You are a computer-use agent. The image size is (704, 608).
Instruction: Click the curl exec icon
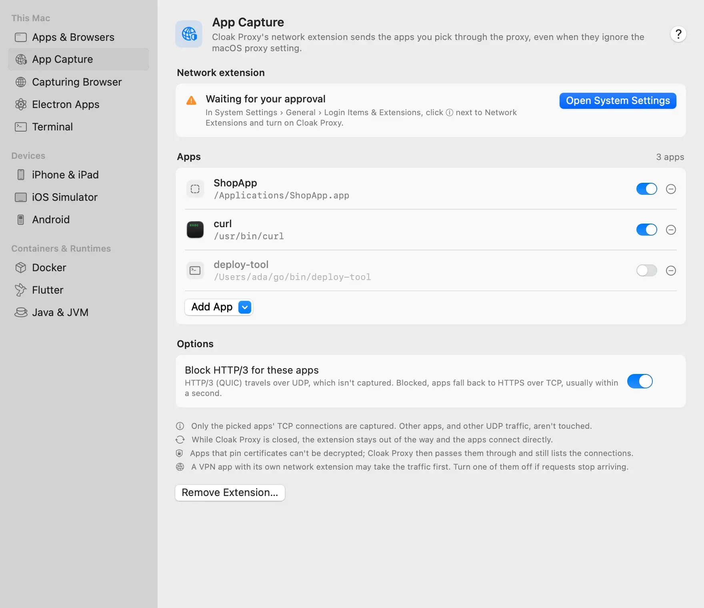tap(195, 230)
